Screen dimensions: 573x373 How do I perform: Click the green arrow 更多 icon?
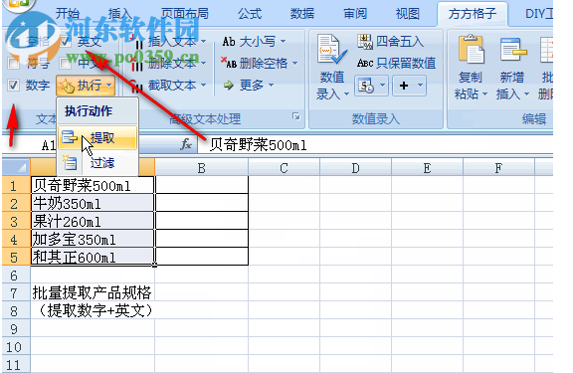point(229,86)
